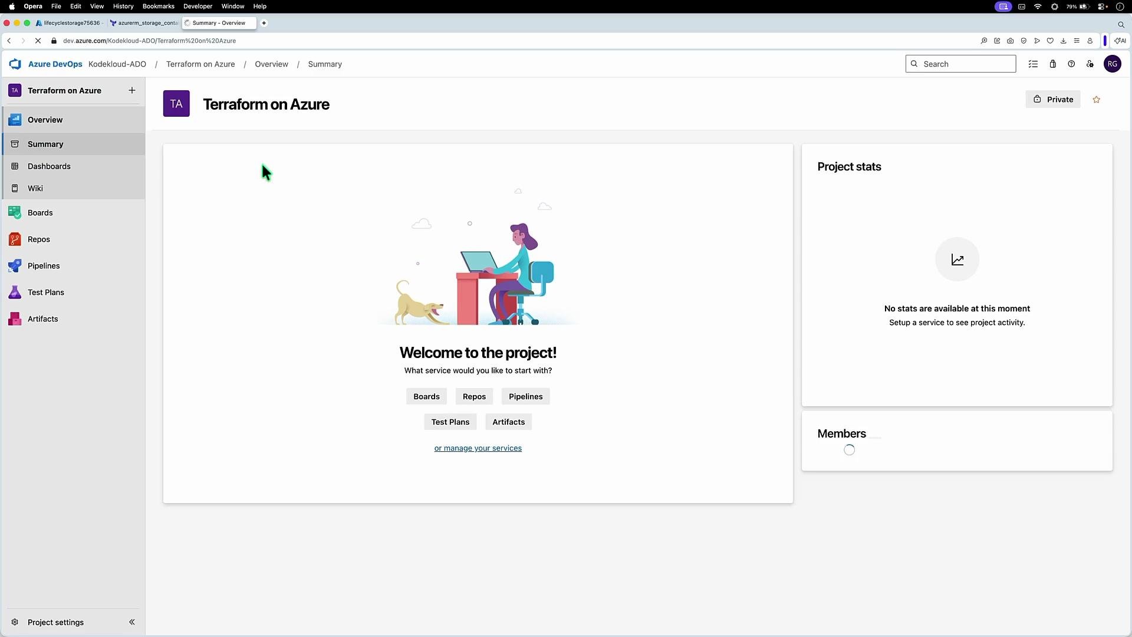
Task: Click the TA project avatar tile
Action: pyautogui.click(x=176, y=104)
